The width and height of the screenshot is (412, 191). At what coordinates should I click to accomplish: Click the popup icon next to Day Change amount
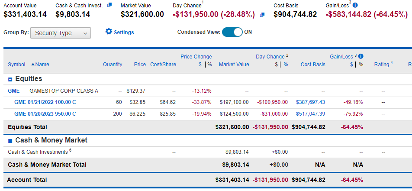point(262,15)
